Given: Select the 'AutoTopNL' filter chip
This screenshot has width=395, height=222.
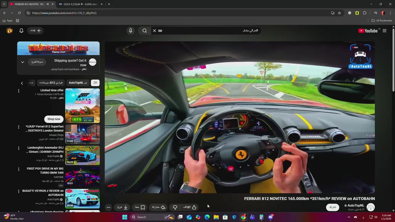Looking at the screenshot, I should tap(78, 83).
